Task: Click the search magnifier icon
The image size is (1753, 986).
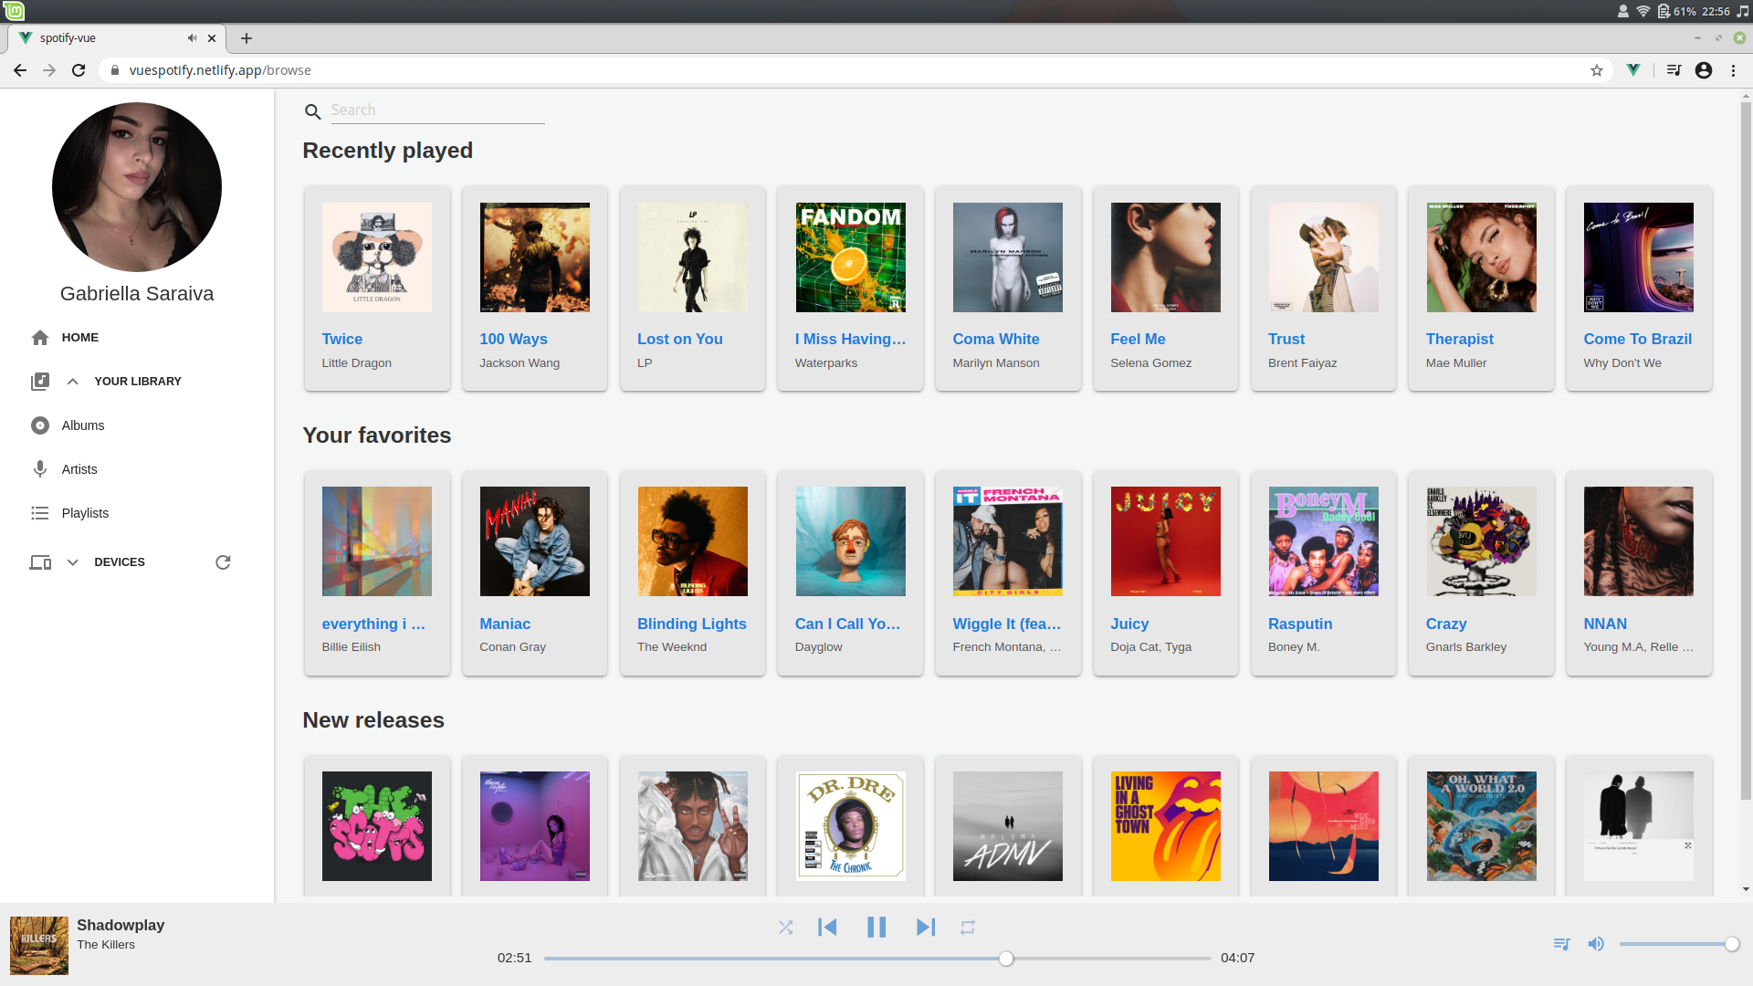Action: tap(312, 111)
